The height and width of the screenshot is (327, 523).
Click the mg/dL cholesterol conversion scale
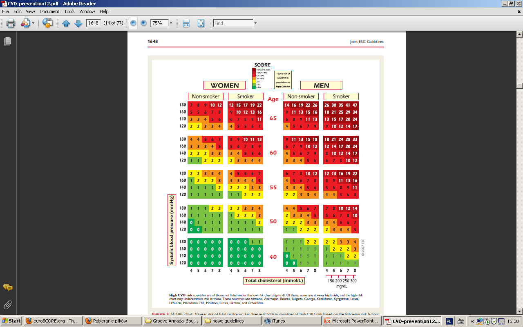(342, 281)
